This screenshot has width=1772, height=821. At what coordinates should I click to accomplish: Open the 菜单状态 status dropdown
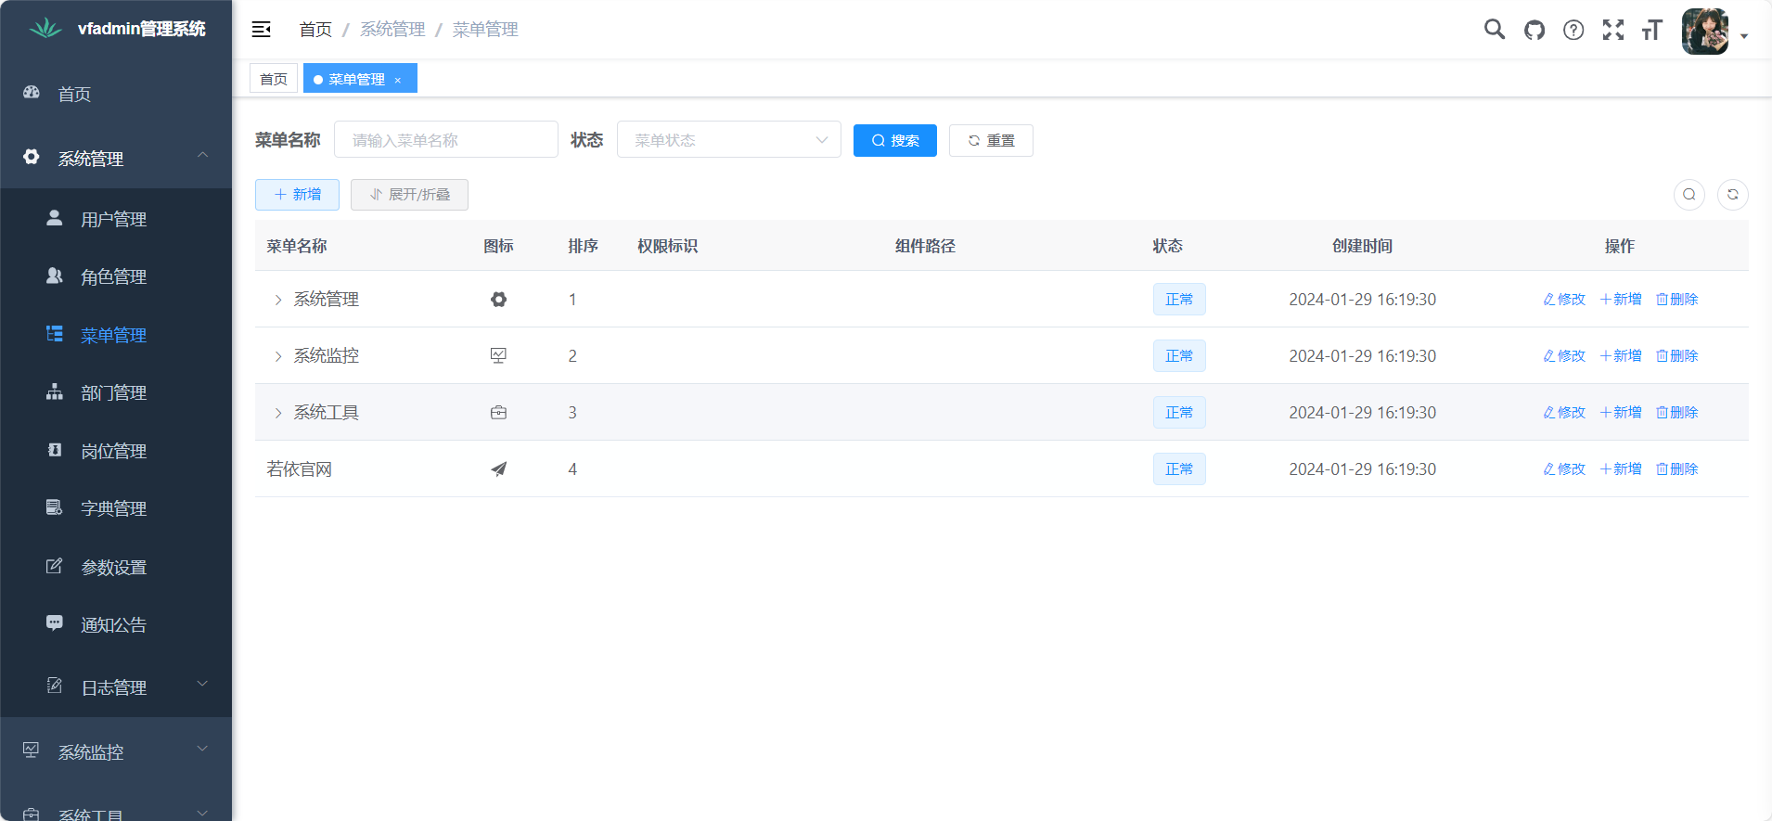coord(728,140)
